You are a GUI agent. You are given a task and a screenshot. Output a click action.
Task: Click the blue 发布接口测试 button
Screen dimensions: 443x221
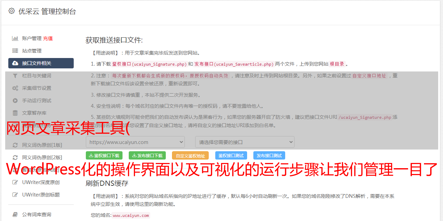point(269,155)
